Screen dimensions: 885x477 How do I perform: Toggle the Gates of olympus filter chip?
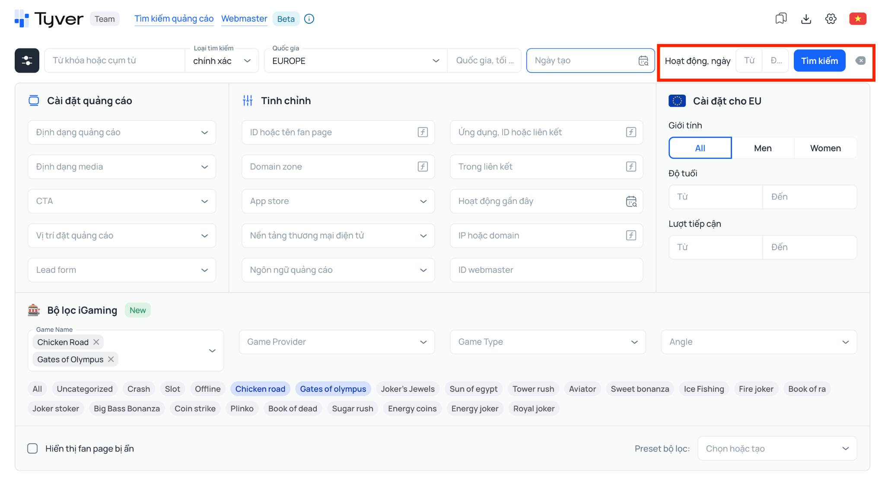[333, 389]
